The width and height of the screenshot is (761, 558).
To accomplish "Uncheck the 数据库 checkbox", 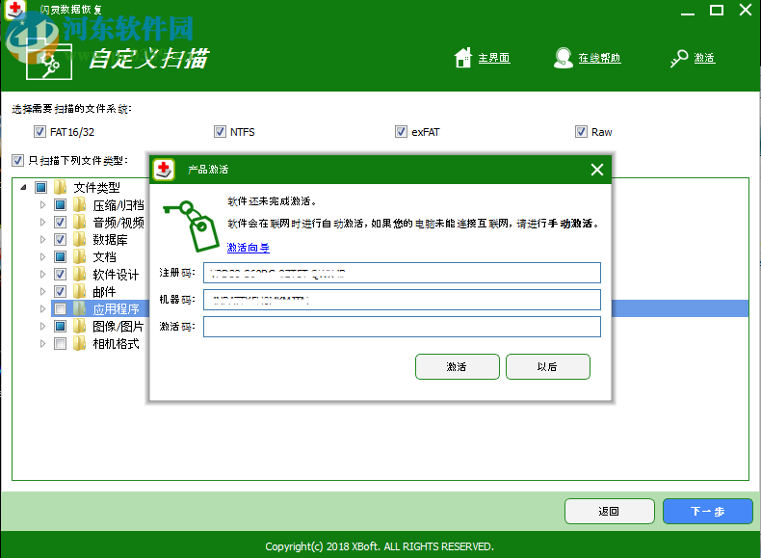I will (x=60, y=239).
